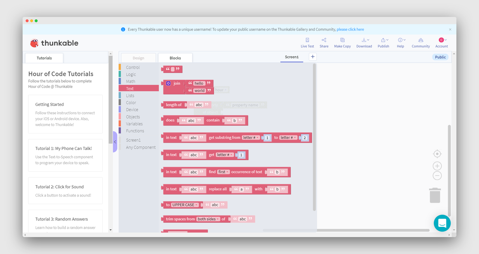Open Tutorial 1: My Phone Can Talk
Image resolution: width=479 pixels, height=254 pixels.
65,155
